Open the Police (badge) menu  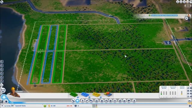tap(115, 101)
